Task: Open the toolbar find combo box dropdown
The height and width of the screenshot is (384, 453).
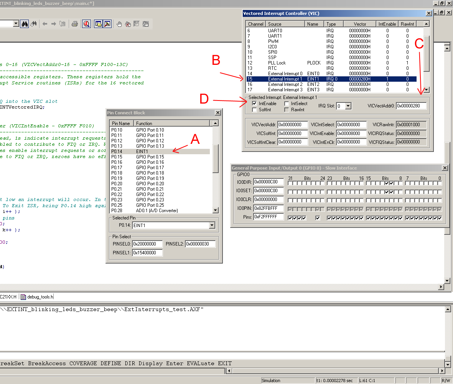Action: tap(16, 24)
